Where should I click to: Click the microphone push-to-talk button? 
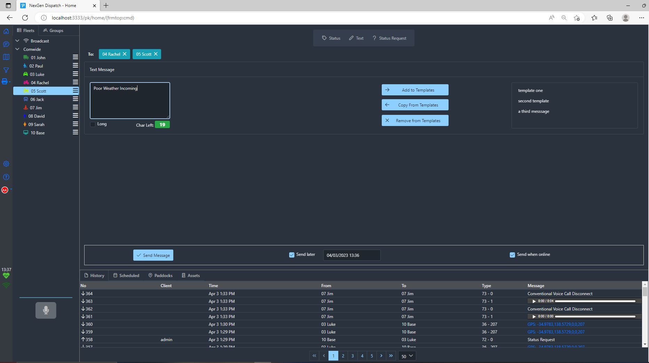coord(46,310)
